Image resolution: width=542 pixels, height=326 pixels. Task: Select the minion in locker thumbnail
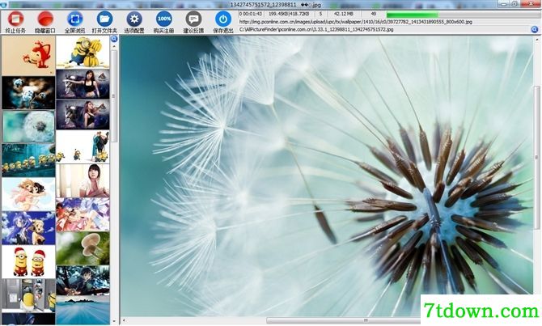tap(28, 295)
